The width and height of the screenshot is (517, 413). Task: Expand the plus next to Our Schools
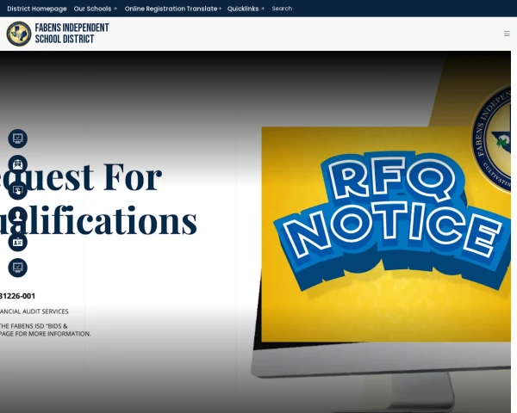point(115,9)
